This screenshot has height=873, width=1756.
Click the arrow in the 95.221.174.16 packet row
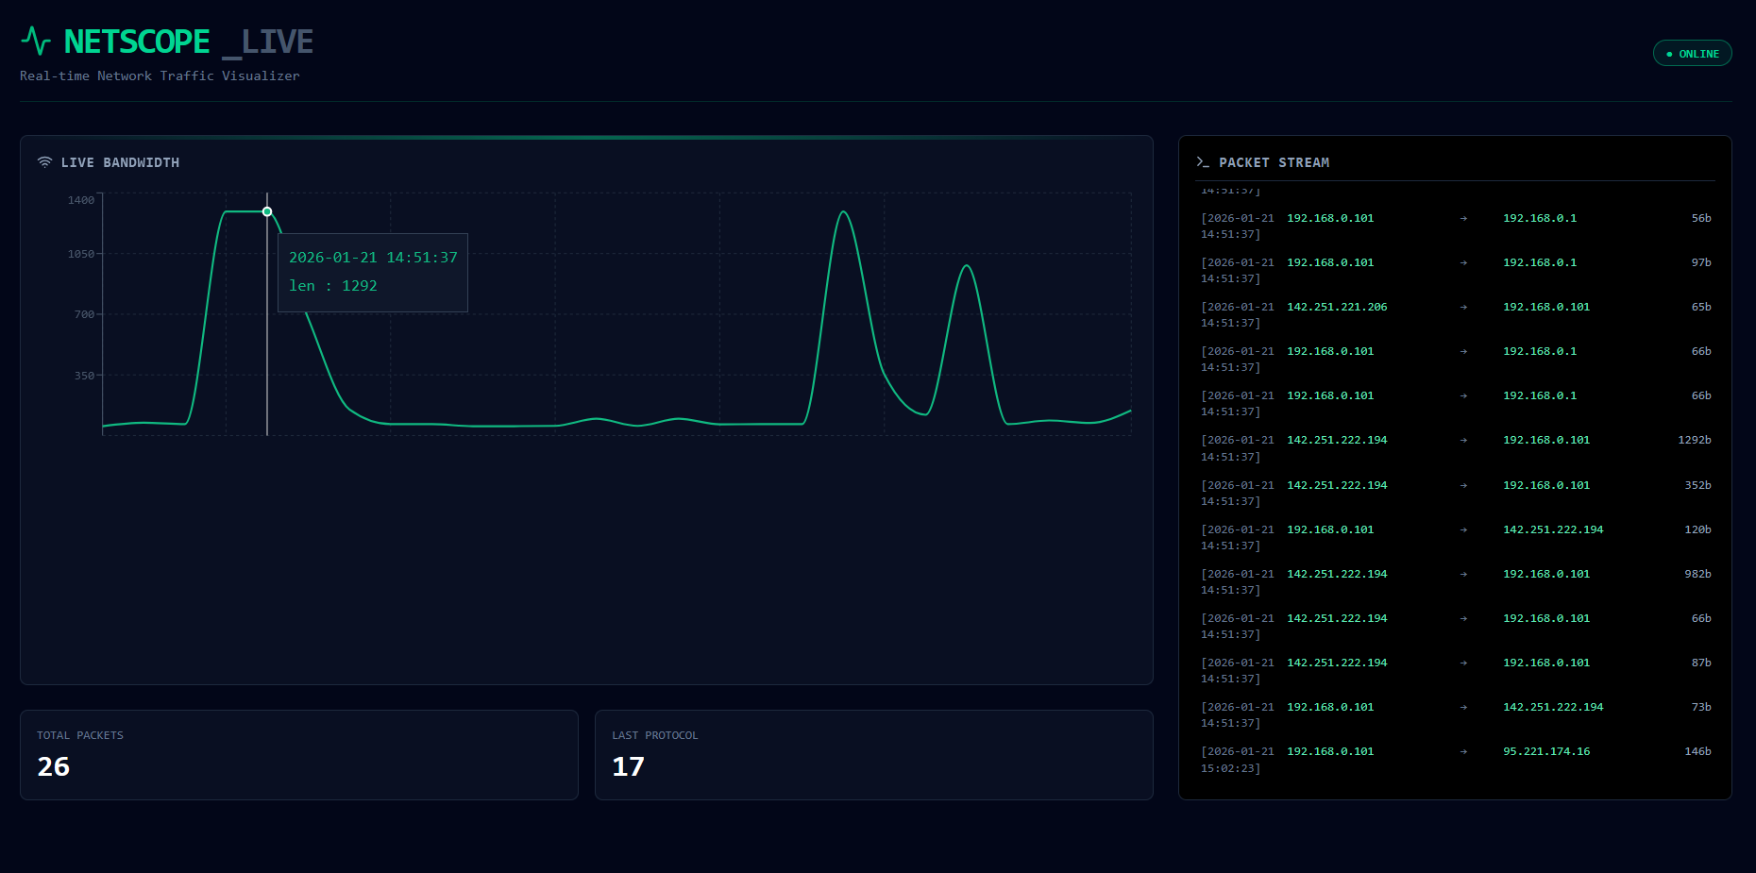tap(1463, 752)
